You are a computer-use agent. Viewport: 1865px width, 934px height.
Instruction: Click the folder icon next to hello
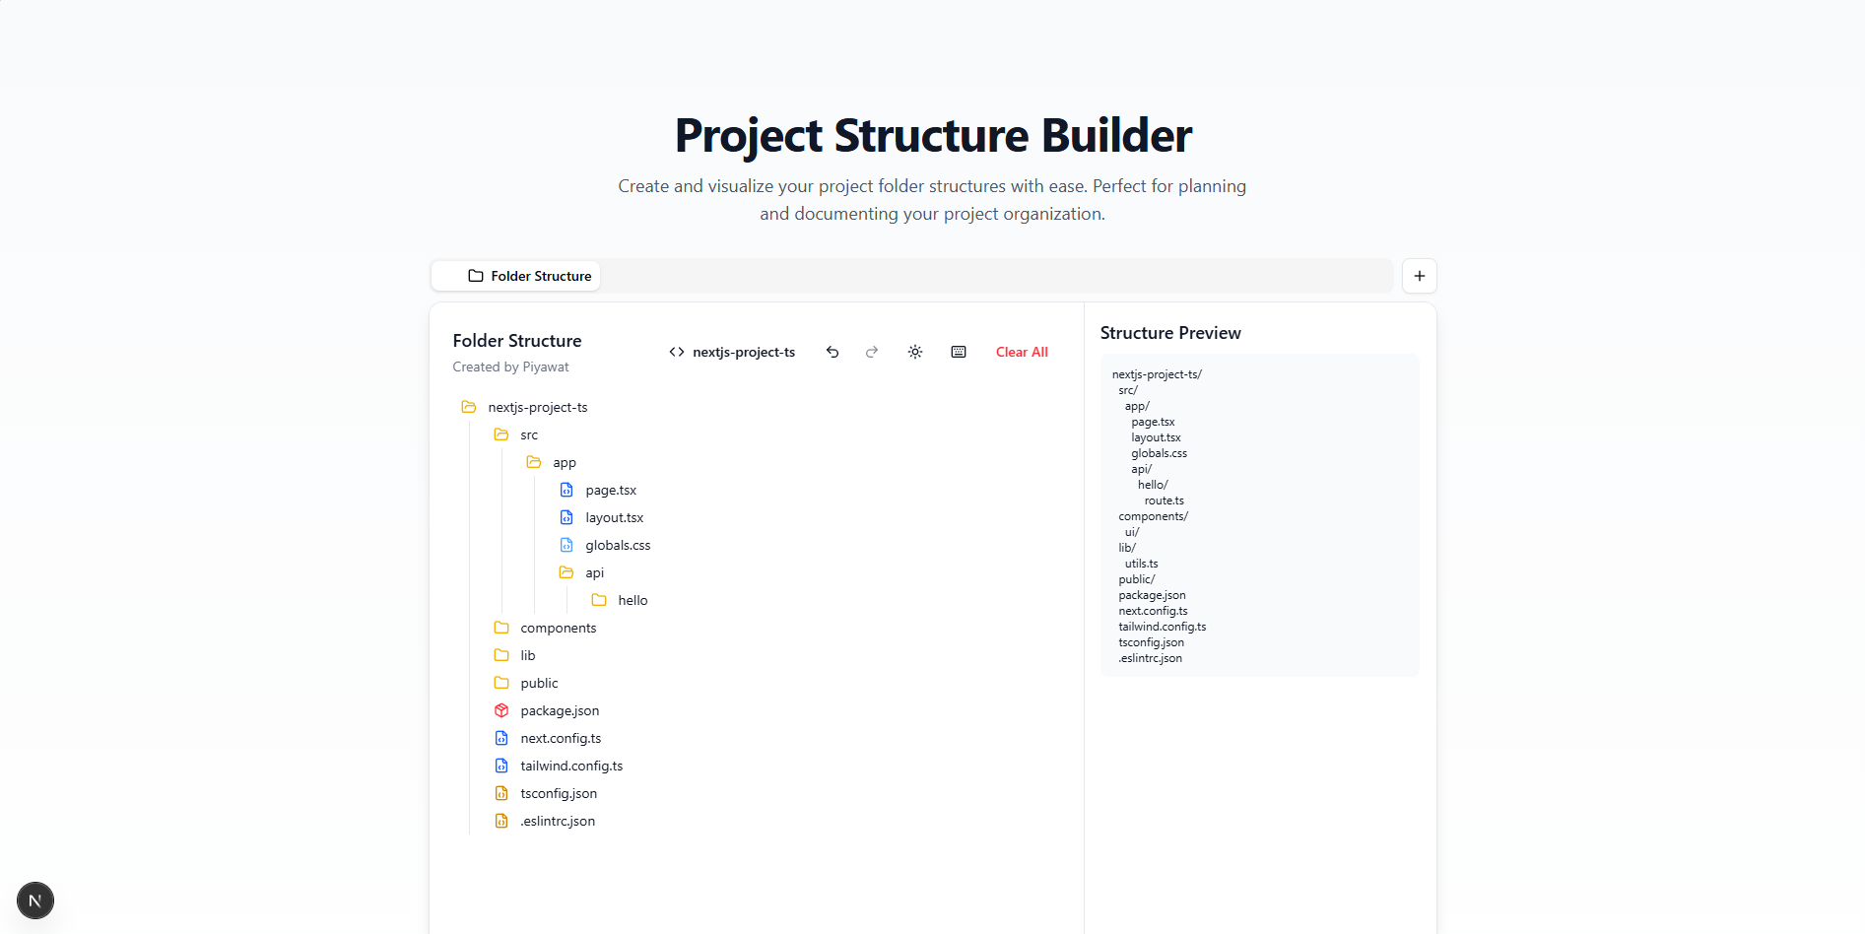point(598,600)
